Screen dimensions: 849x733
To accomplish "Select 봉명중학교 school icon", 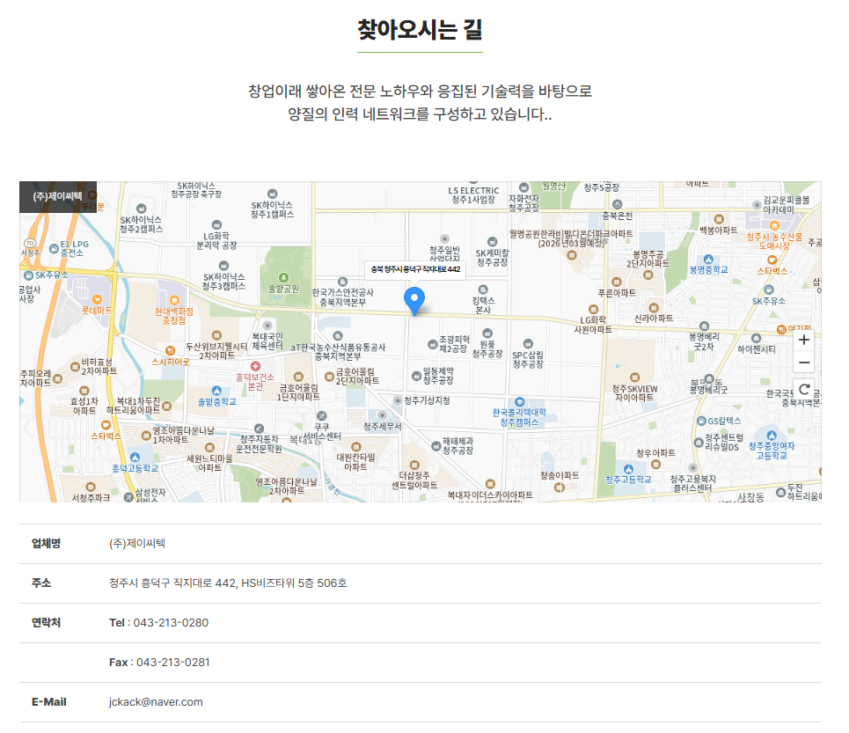I will [x=708, y=260].
